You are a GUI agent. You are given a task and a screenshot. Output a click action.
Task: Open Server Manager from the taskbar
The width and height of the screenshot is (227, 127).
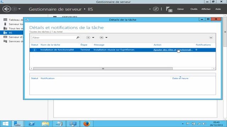pos(17,124)
